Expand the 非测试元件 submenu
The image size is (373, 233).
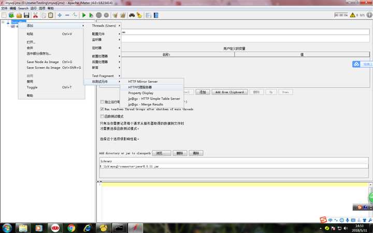tap(103, 82)
